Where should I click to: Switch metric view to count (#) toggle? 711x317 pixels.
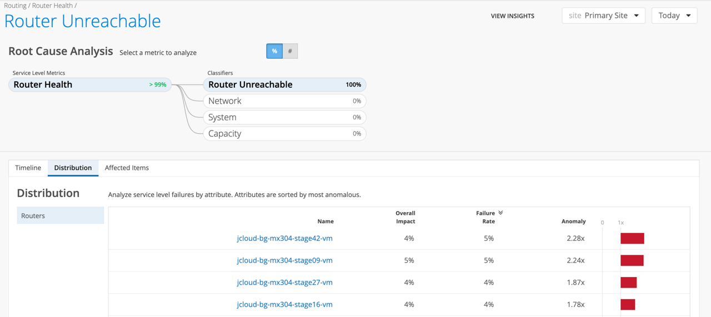(x=290, y=51)
